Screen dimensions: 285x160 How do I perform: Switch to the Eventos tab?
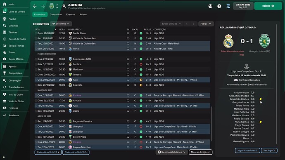point(71,14)
